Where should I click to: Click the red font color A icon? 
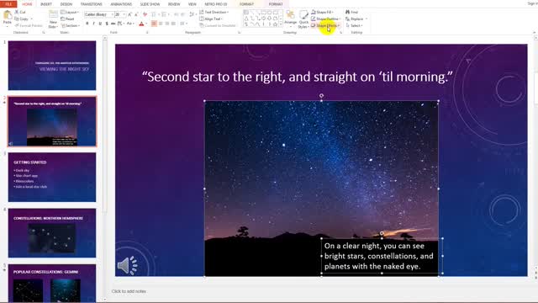(141, 24)
